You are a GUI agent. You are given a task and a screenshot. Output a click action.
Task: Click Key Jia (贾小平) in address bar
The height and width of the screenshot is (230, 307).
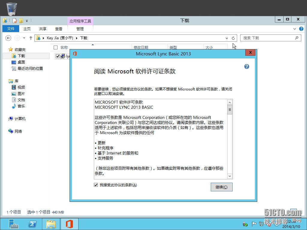(x=60, y=38)
